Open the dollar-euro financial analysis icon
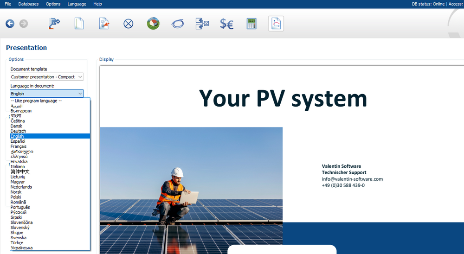464x254 pixels. pyautogui.click(x=226, y=24)
